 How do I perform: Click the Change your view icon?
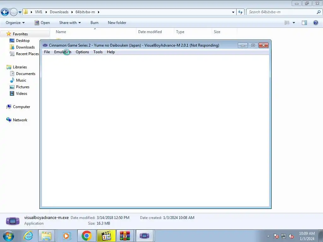coord(287,23)
